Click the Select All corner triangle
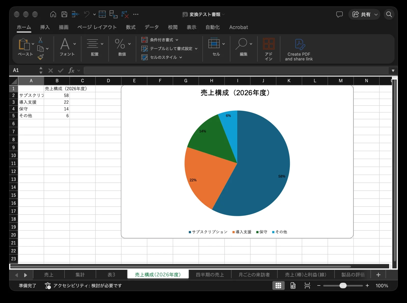Screen dimensions: 407x303 tap(14, 81)
